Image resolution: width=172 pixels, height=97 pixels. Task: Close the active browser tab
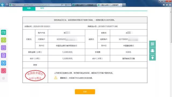121,5
